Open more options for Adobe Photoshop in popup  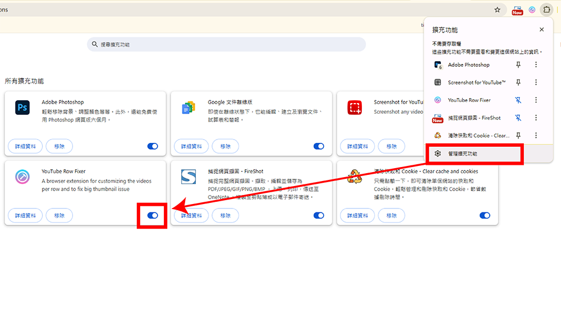(x=536, y=65)
